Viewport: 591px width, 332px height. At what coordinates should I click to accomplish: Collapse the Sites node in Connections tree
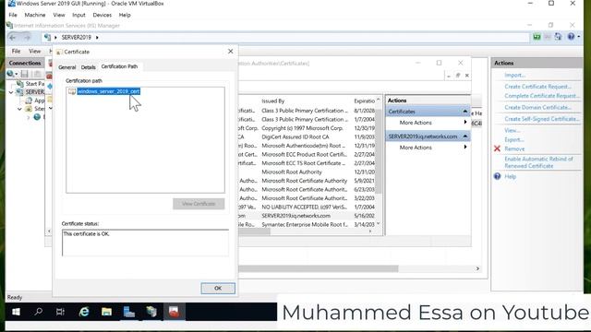pyautogui.click(x=19, y=109)
